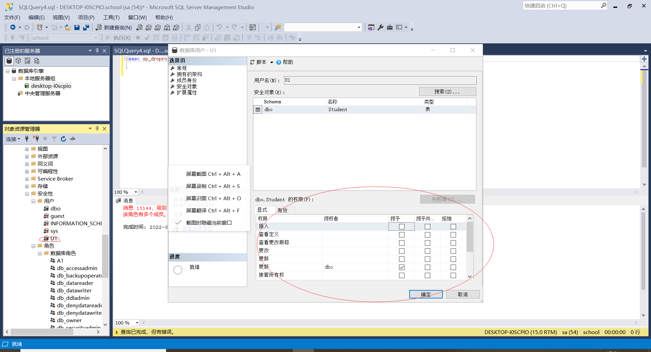651x352 pixels.
Task: Click the Undo arrow toolbar icon
Action: (x=219, y=27)
